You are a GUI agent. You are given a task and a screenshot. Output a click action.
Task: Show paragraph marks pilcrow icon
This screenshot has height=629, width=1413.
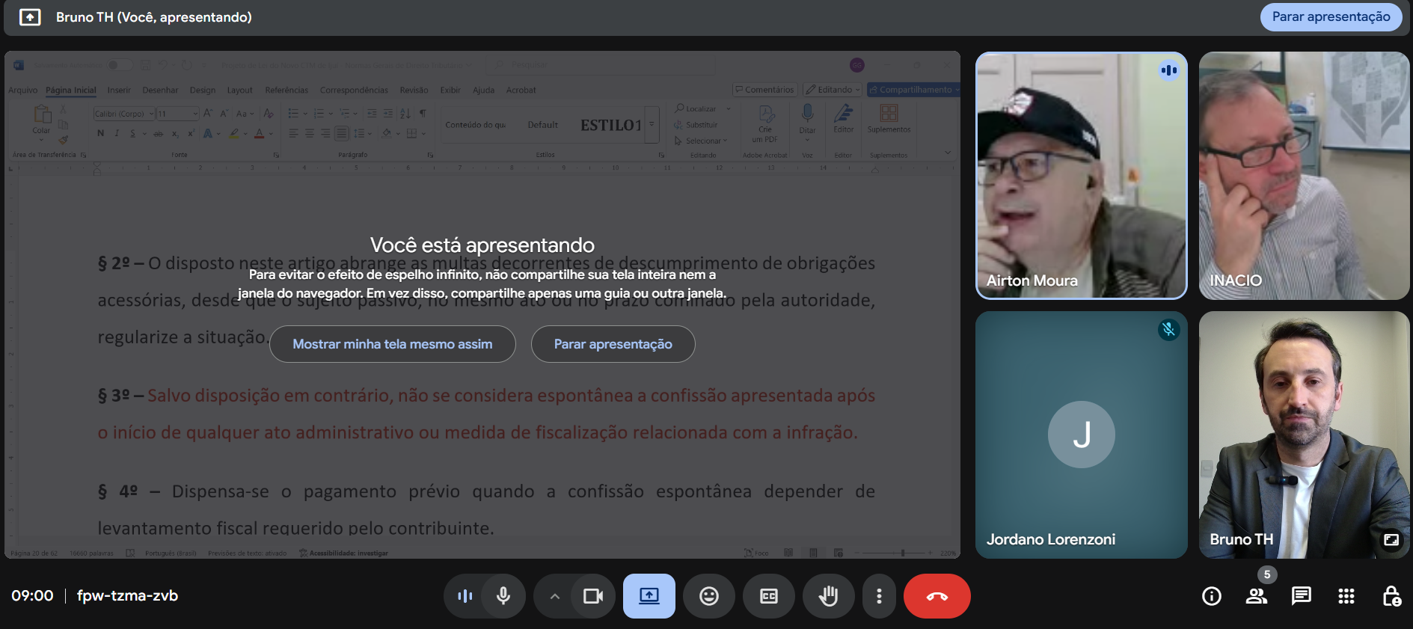tap(423, 114)
